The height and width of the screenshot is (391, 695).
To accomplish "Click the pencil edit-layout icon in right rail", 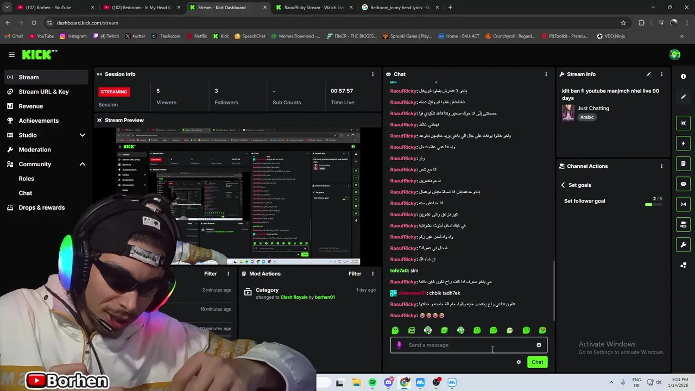I will click(x=683, y=97).
